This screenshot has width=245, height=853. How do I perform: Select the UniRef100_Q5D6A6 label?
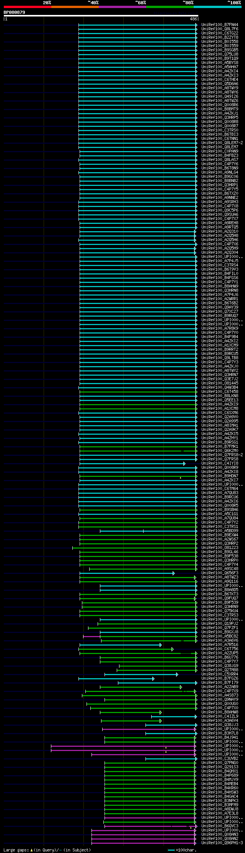(x=220, y=84)
